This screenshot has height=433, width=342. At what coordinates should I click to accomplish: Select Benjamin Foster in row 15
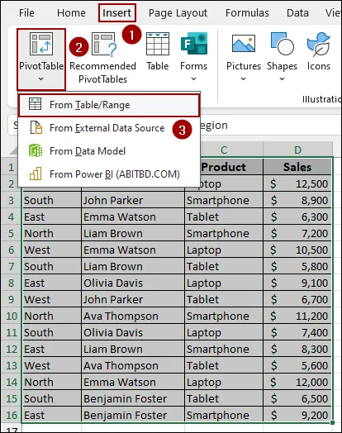pyautogui.click(x=133, y=399)
